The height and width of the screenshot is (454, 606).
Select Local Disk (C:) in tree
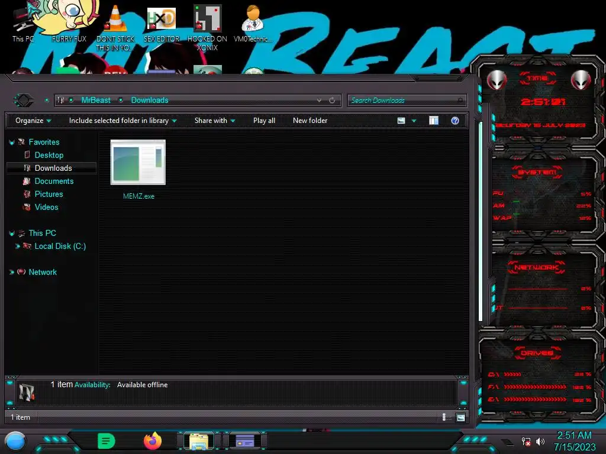click(x=60, y=247)
